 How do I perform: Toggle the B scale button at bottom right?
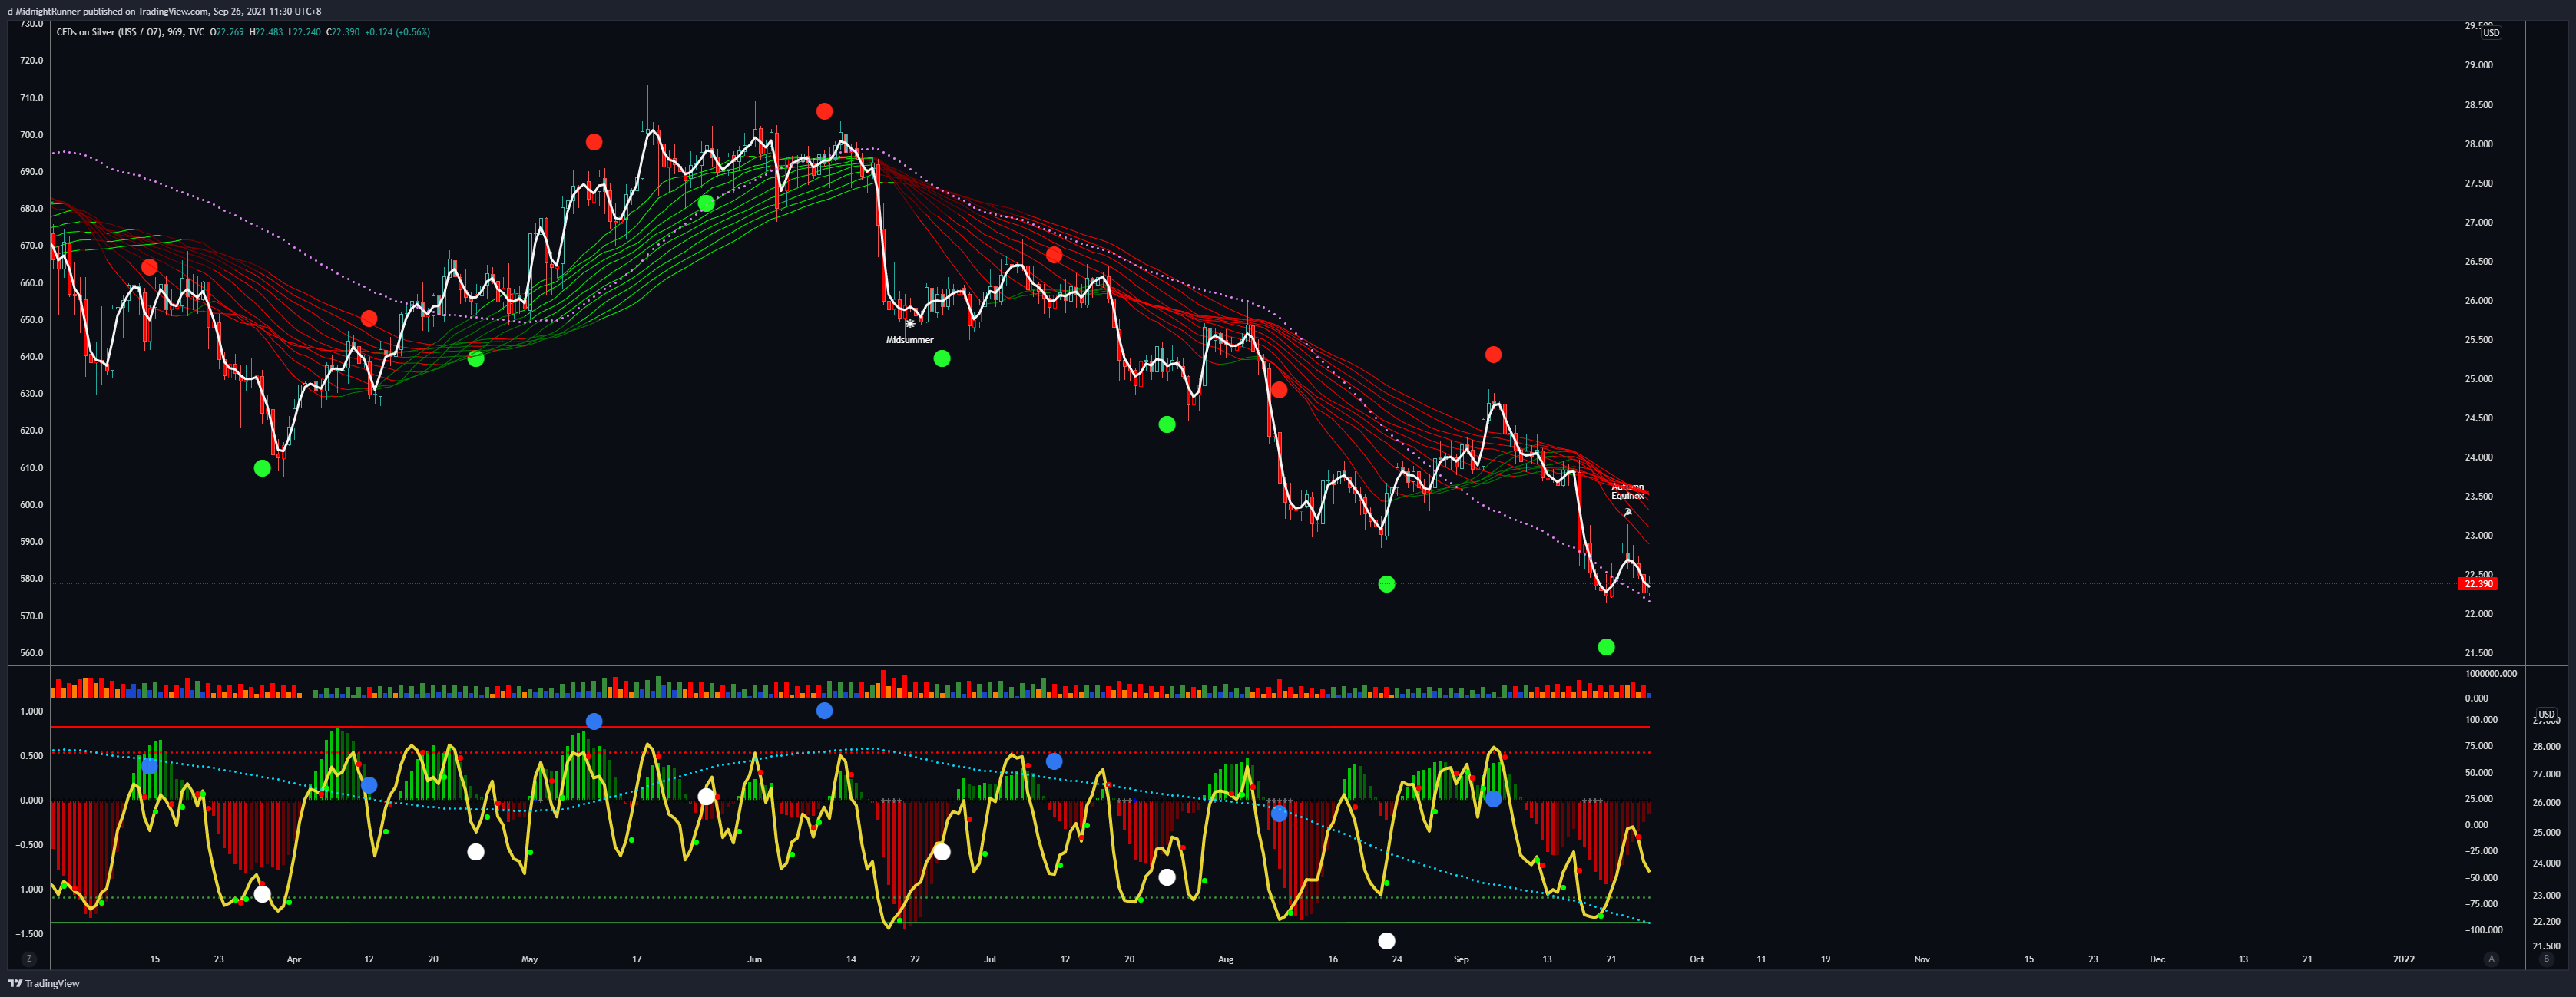pyautogui.click(x=2546, y=959)
